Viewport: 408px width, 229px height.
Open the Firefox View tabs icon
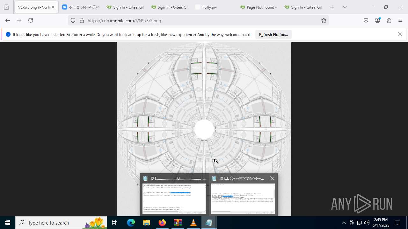6,7
